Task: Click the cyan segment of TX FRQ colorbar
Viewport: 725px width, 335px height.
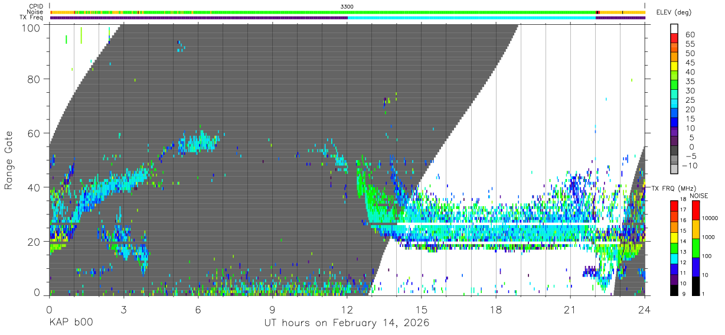Action: 674,258
